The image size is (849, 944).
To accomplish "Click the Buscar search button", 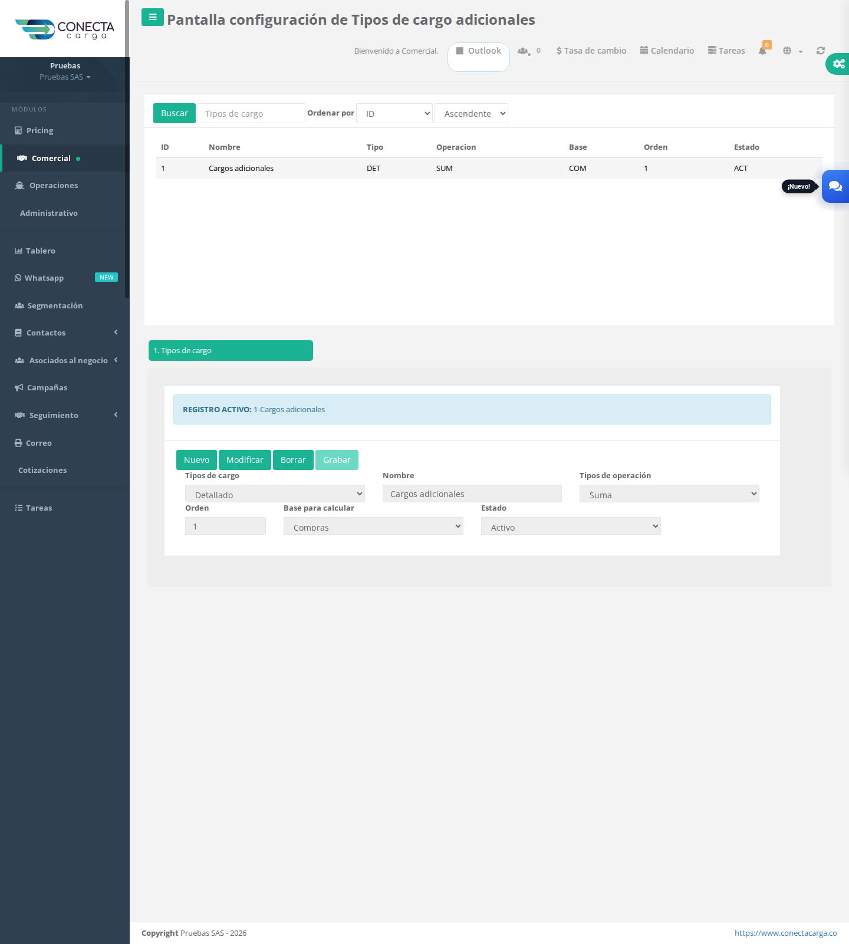I will 175,113.
